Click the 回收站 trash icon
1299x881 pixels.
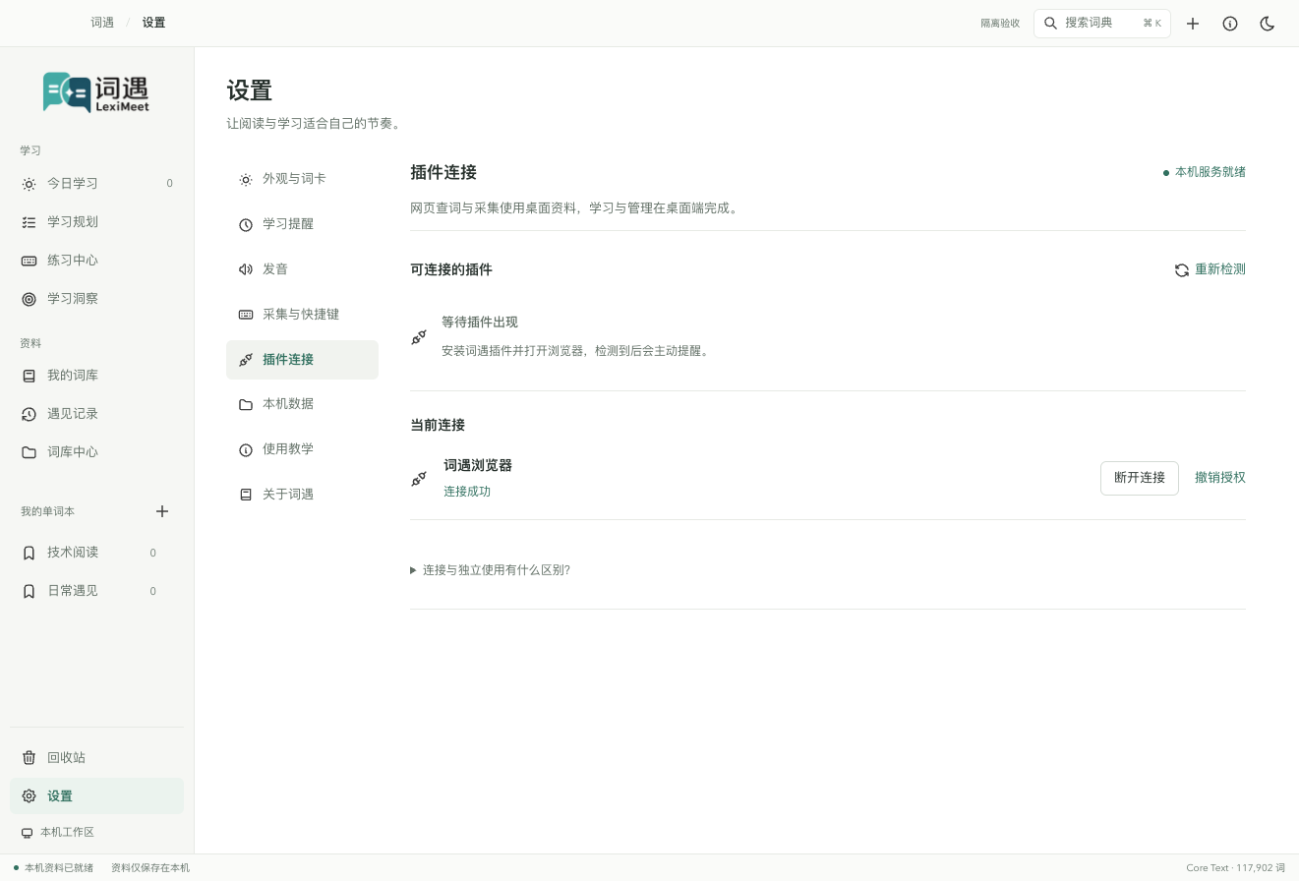tap(29, 757)
